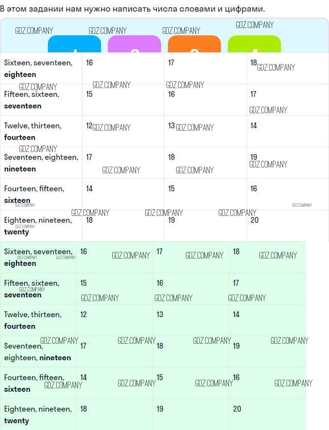The width and height of the screenshot is (329, 430).
Task: Click "Eighteen, nineteen, twenty" in the green table
Action: coord(38,415)
